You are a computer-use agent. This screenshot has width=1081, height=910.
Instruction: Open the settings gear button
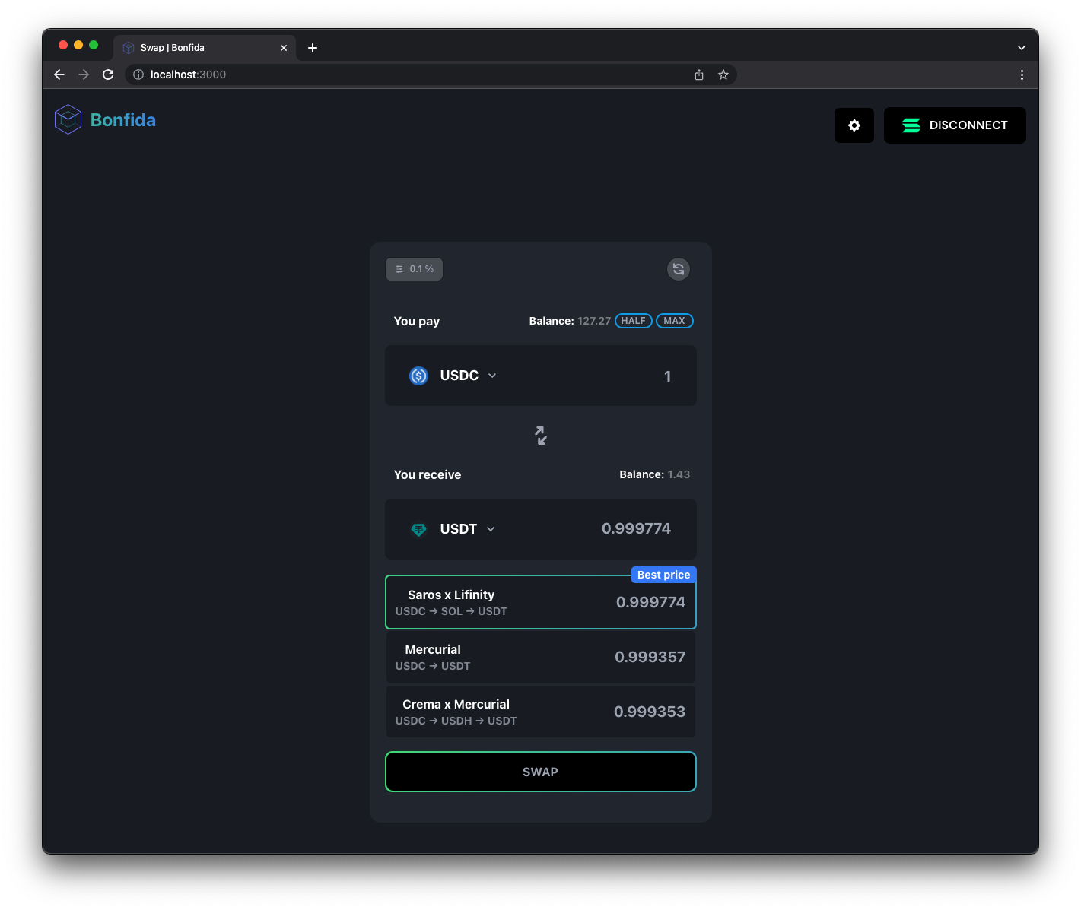854,125
